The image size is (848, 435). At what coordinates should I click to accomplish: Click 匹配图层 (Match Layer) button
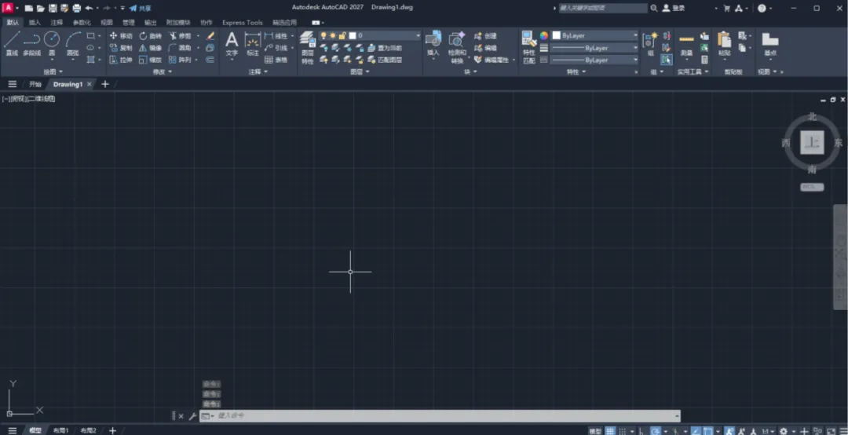385,60
